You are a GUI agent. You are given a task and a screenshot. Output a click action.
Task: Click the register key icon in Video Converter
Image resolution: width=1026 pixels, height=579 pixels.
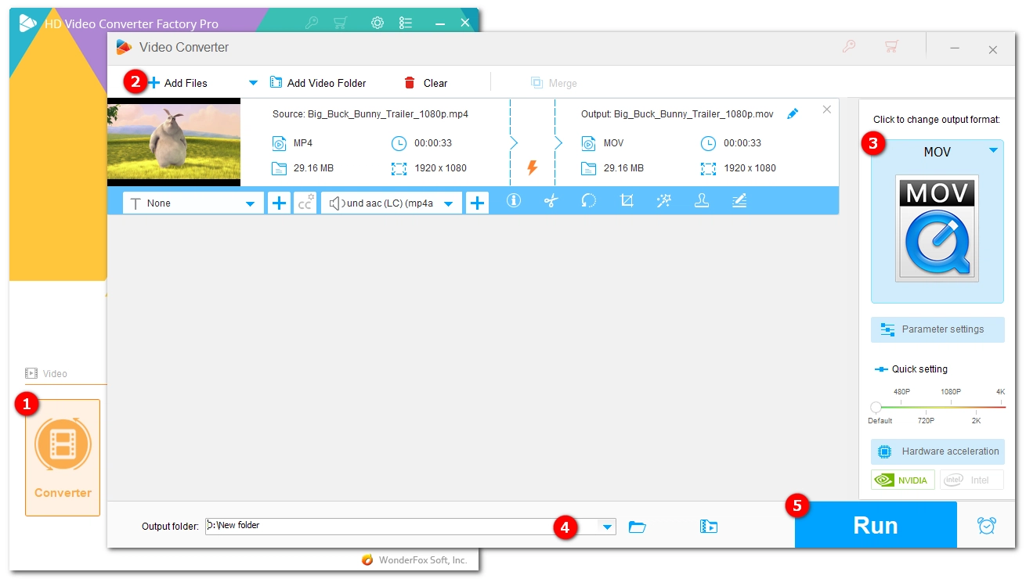(849, 47)
